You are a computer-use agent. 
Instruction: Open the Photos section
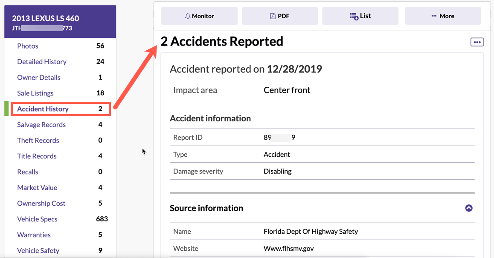[x=27, y=46]
